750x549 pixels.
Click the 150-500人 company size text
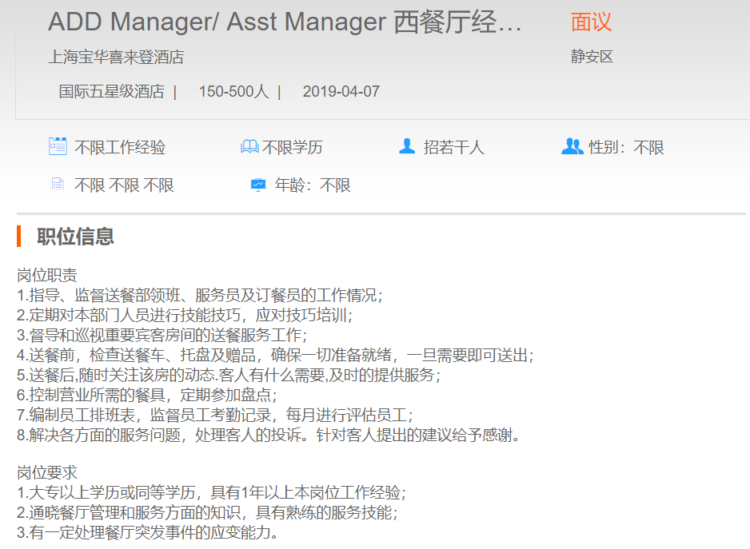point(233,91)
